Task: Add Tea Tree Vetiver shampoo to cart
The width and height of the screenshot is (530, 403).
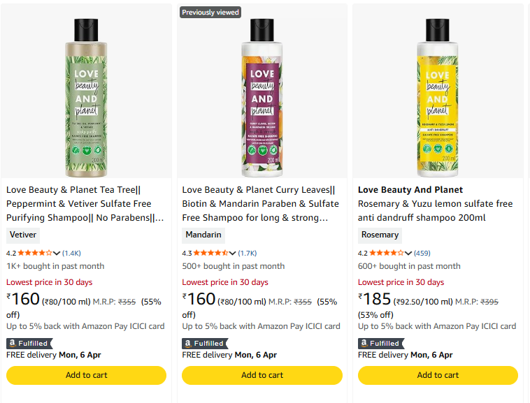Action: 86,375
